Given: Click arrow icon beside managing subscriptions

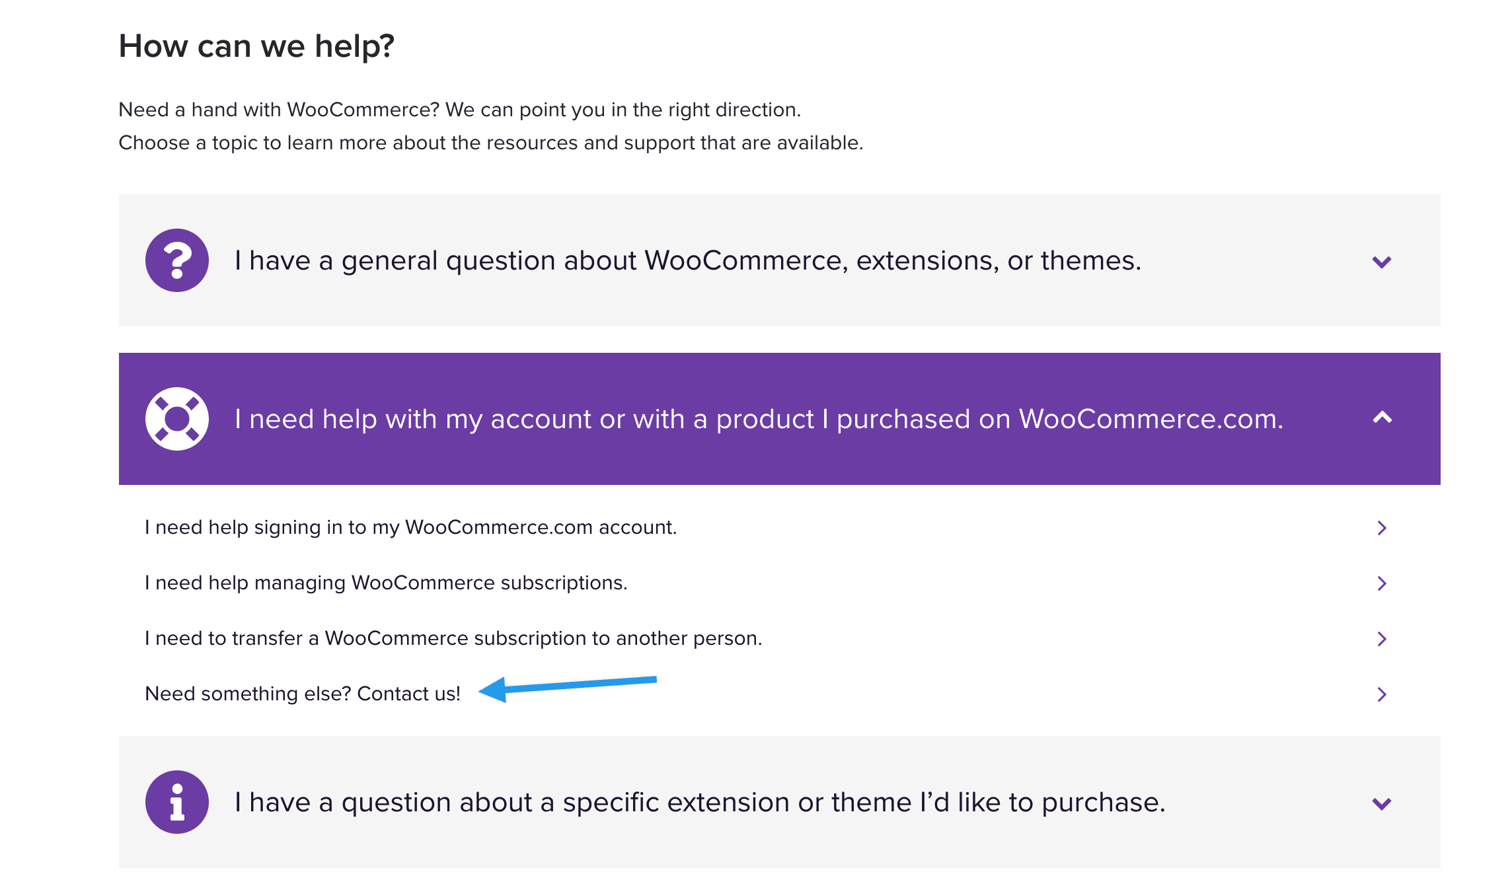Looking at the screenshot, I should click(x=1382, y=583).
